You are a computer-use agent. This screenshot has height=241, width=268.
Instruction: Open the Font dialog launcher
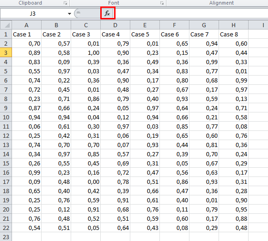click(x=162, y=3)
